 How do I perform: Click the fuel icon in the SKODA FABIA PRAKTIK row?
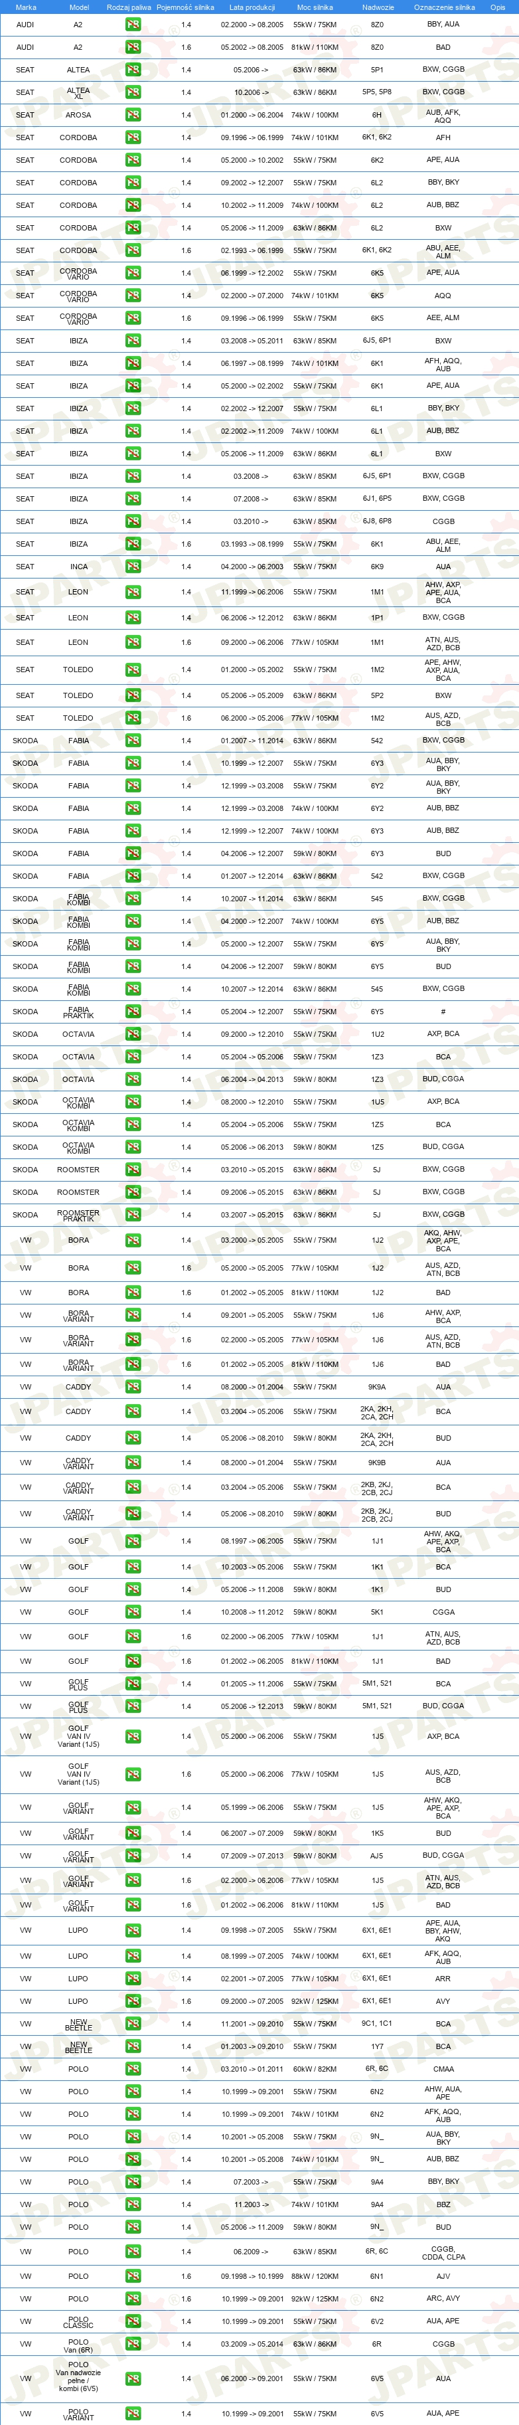pyautogui.click(x=133, y=1012)
